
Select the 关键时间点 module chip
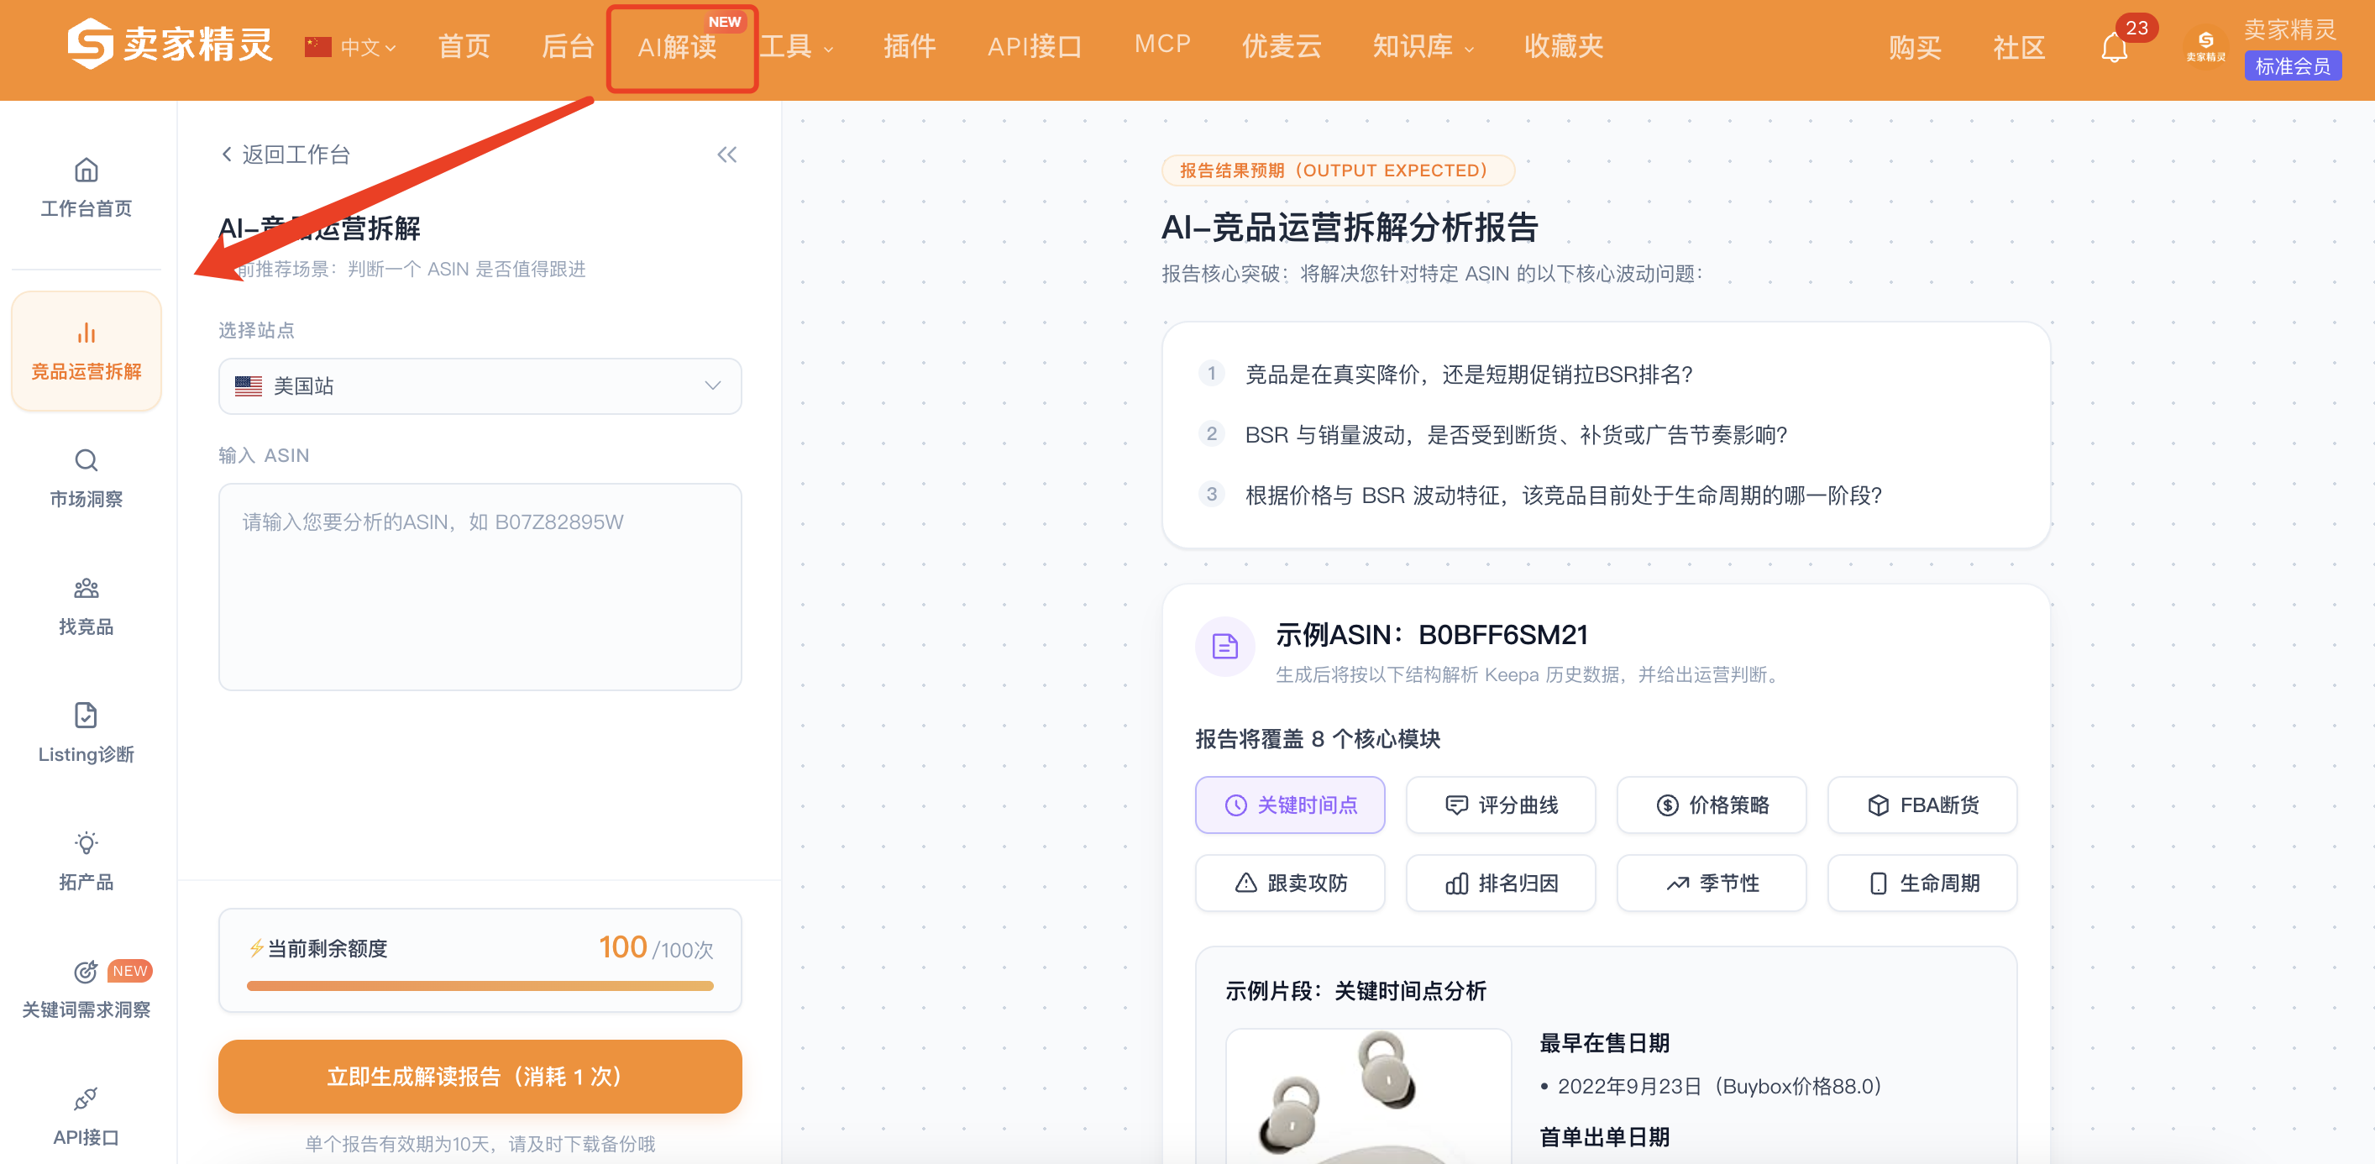pos(1290,805)
